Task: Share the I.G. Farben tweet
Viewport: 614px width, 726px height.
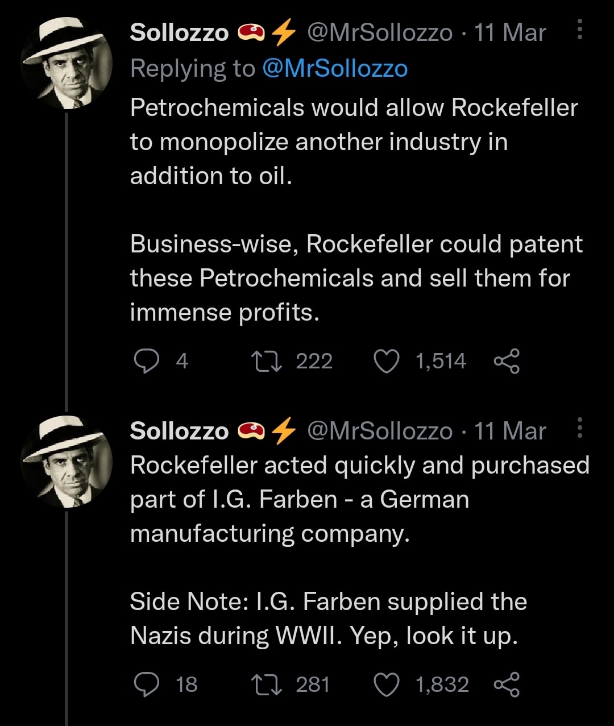Action: tap(507, 684)
